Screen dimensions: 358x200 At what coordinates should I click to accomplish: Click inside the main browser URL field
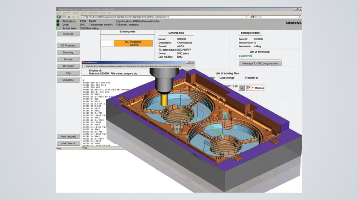(157, 17)
